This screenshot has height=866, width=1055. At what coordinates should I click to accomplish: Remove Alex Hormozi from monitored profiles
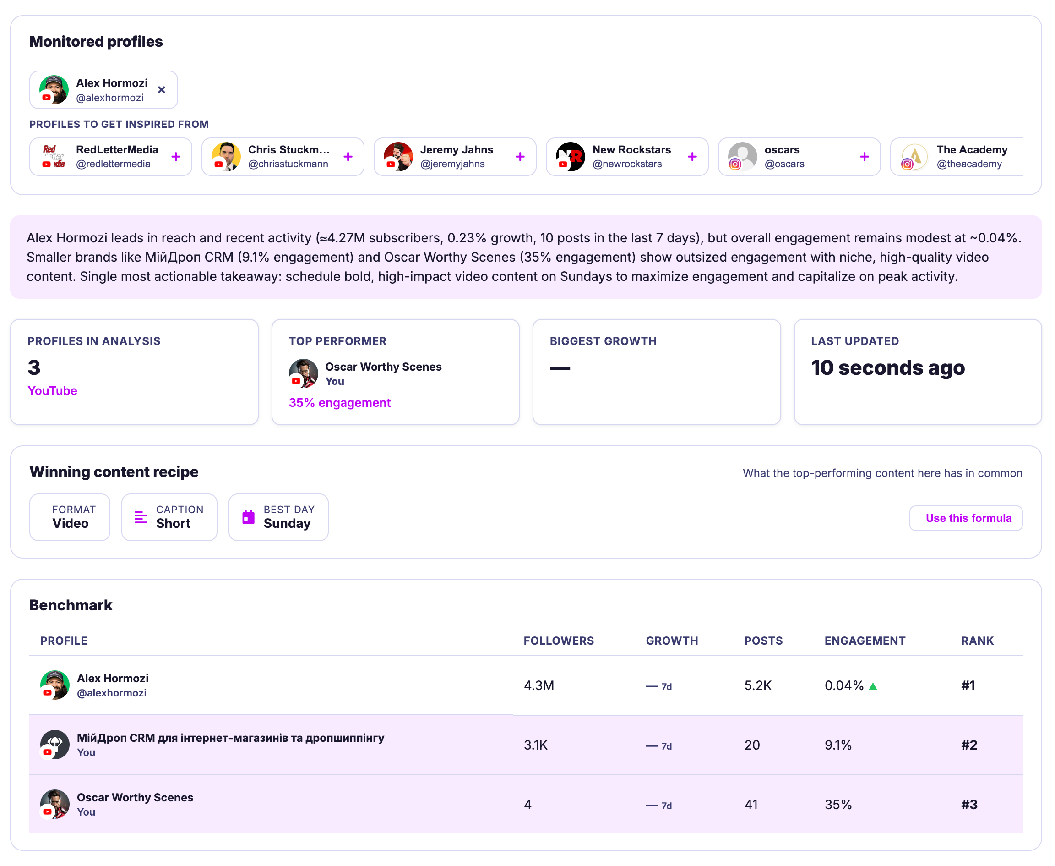point(162,90)
